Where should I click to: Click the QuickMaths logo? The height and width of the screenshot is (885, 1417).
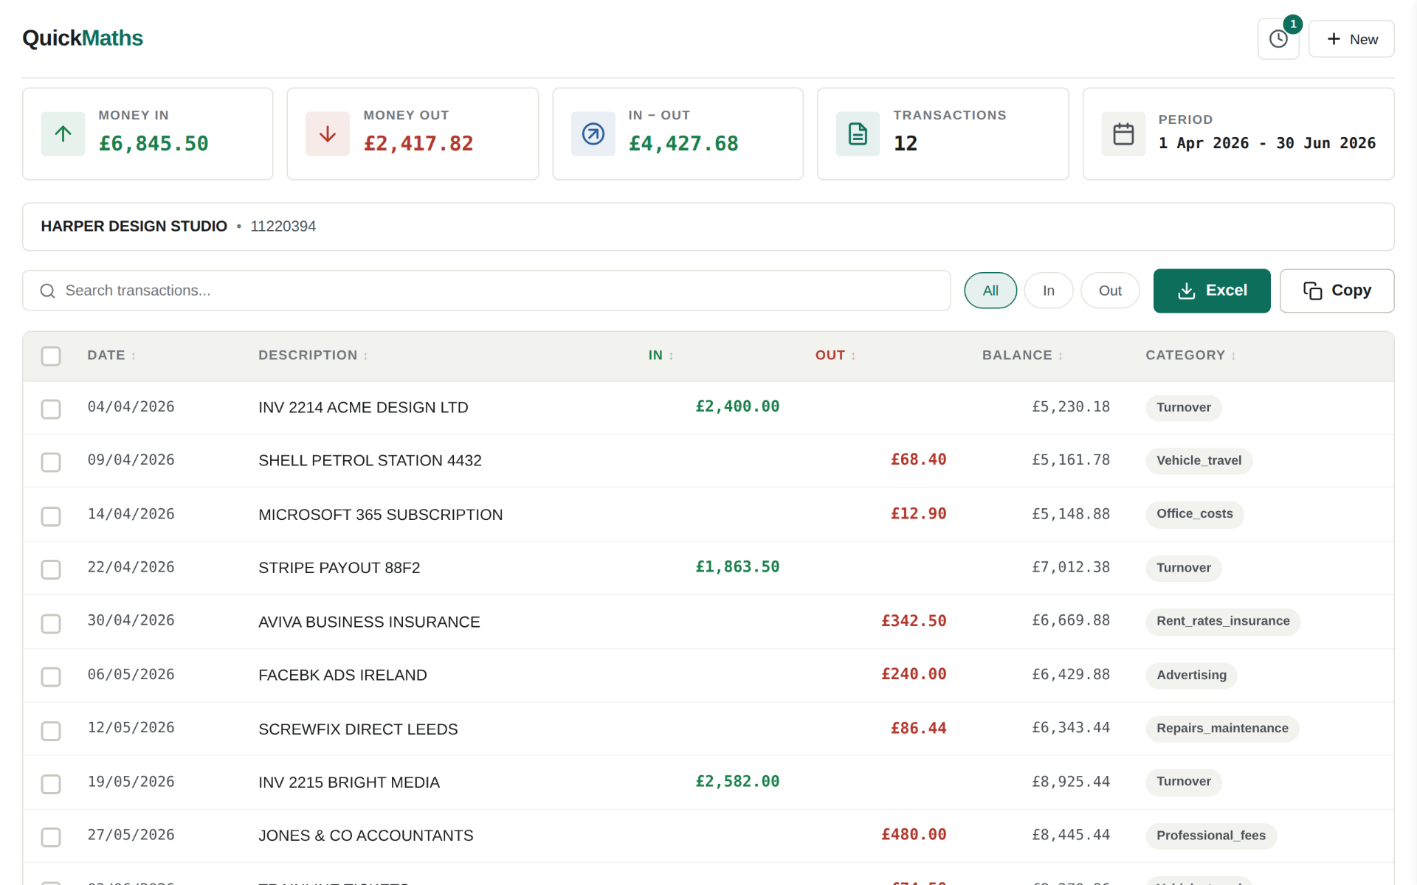(83, 38)
